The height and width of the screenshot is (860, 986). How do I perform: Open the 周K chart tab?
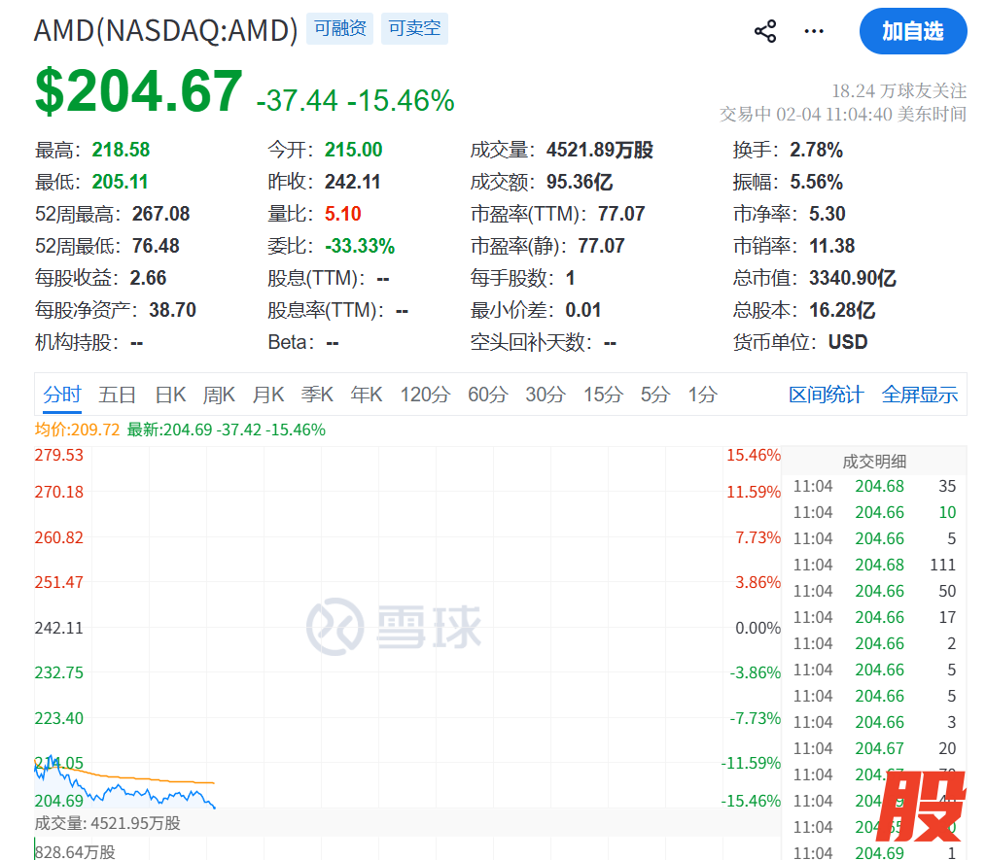tap(219, 395)
